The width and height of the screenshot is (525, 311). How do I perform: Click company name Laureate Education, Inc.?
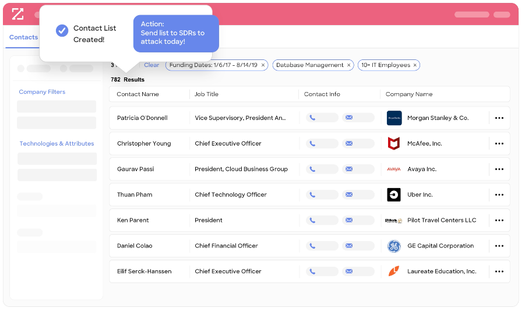442,271
